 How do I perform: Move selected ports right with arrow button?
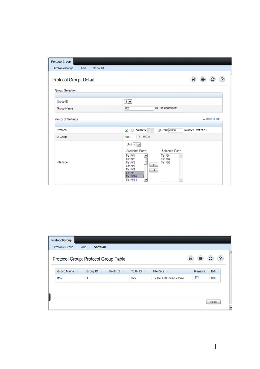(x=154, y=165)
